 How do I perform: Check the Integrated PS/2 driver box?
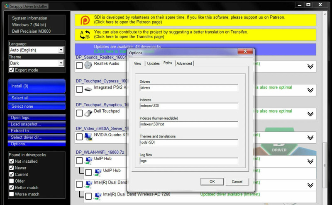tap(79, 89)
